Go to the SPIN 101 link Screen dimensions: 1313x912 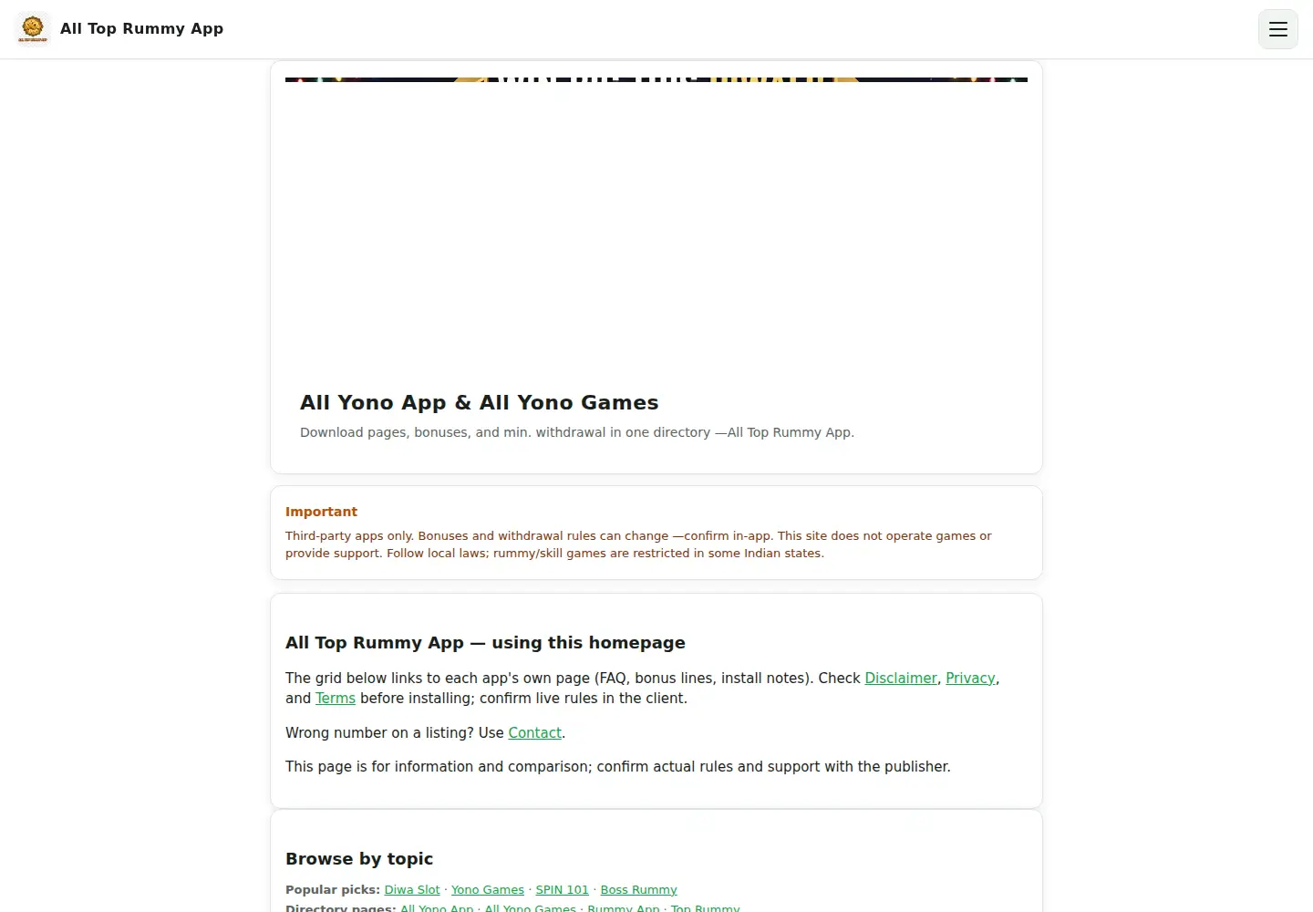563,889
